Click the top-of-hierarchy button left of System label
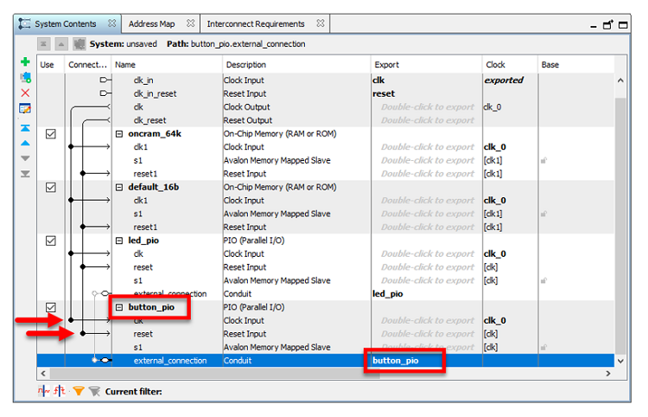This screenshot has width=648, height=417. click(44, 44)
